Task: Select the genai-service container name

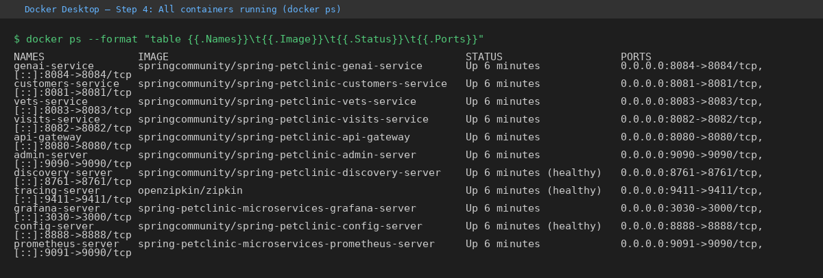Action: coord(53,66)
